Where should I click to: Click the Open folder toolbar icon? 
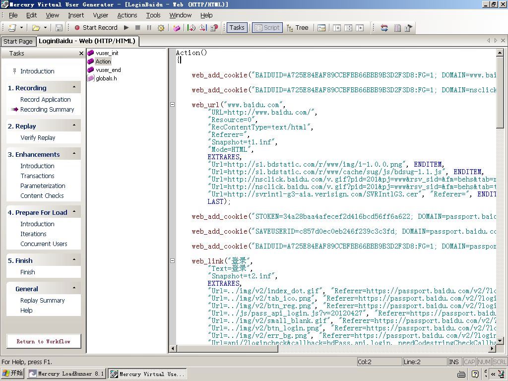36,28
